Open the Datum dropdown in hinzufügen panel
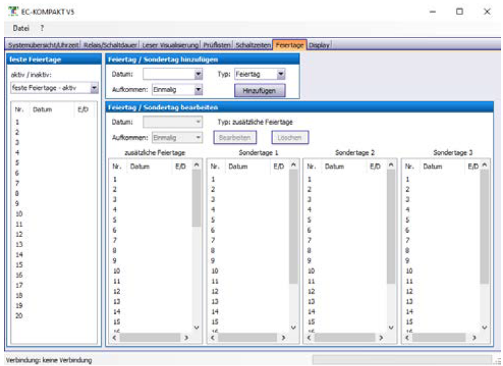Image resolution: width=503 pixels, height=366 pixels. 198,74
